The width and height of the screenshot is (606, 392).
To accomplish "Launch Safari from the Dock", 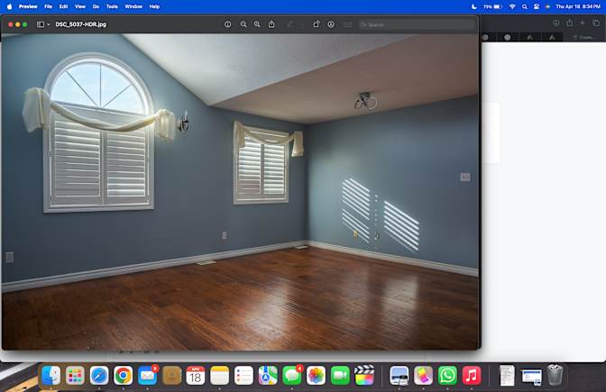I will 99,376.
